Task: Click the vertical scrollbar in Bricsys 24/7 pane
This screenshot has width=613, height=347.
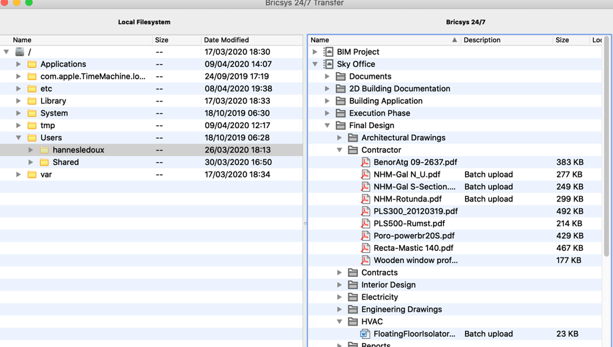Action: tap(606, 147)
